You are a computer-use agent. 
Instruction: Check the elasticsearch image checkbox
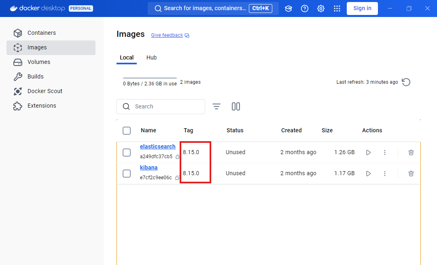(x=127, y=152)
